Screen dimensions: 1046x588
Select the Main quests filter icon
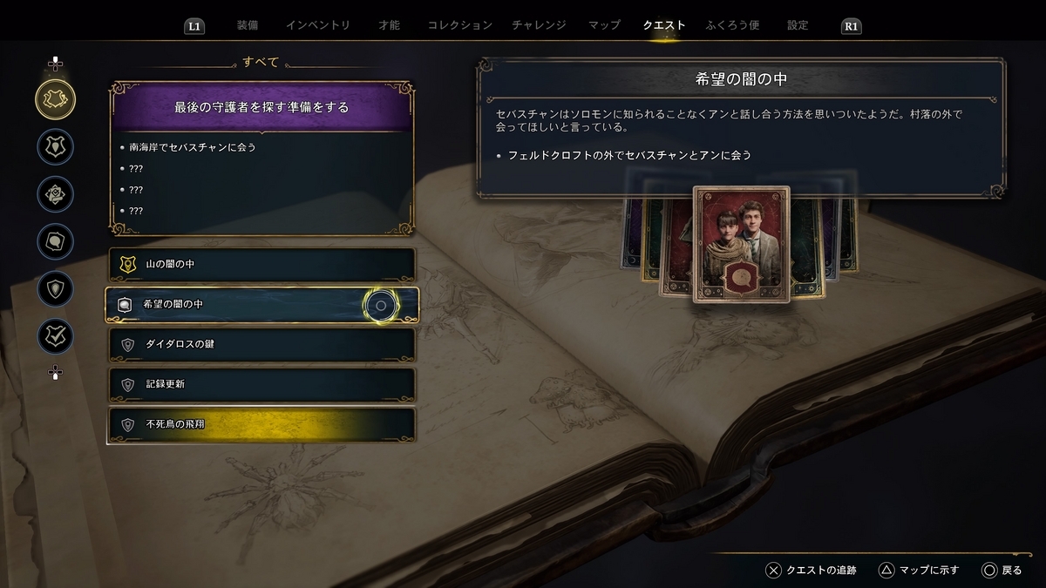55,146
